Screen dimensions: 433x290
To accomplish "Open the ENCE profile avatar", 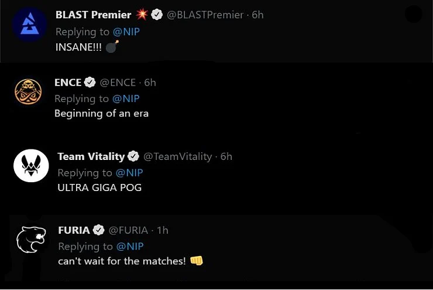I will (x=28, y=91).
